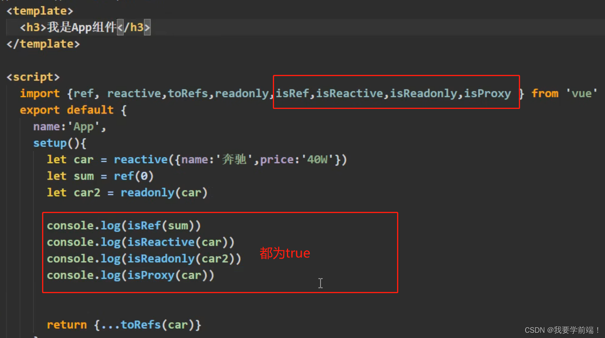Click the return toRefs(car) statement
This screenshot has height=338, width=605.
(124, 324)
